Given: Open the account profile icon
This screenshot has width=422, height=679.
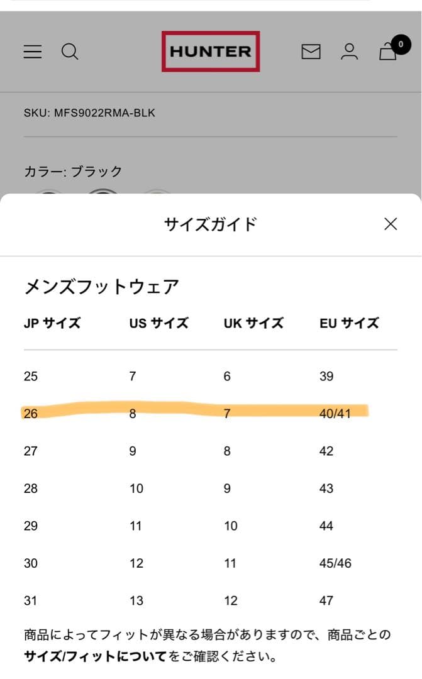Looking at the screenshot, I should [349, 52].
